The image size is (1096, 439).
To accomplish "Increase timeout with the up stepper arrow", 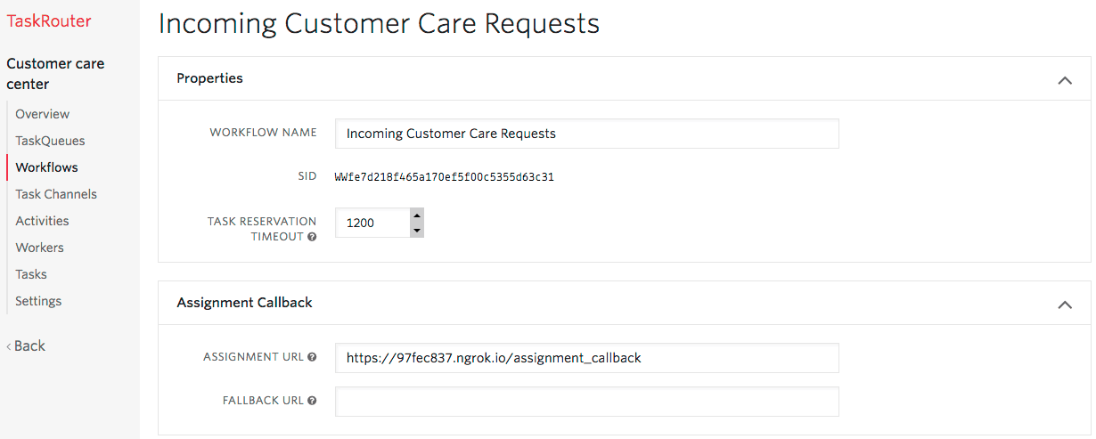I will pos(416,215).
